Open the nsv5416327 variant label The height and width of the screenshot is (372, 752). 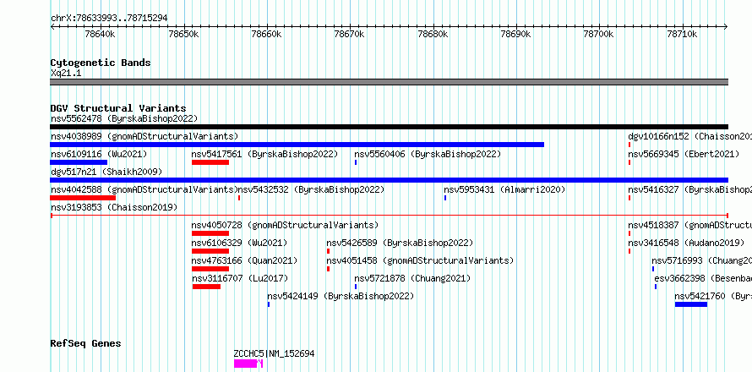[x=690, y=189]
